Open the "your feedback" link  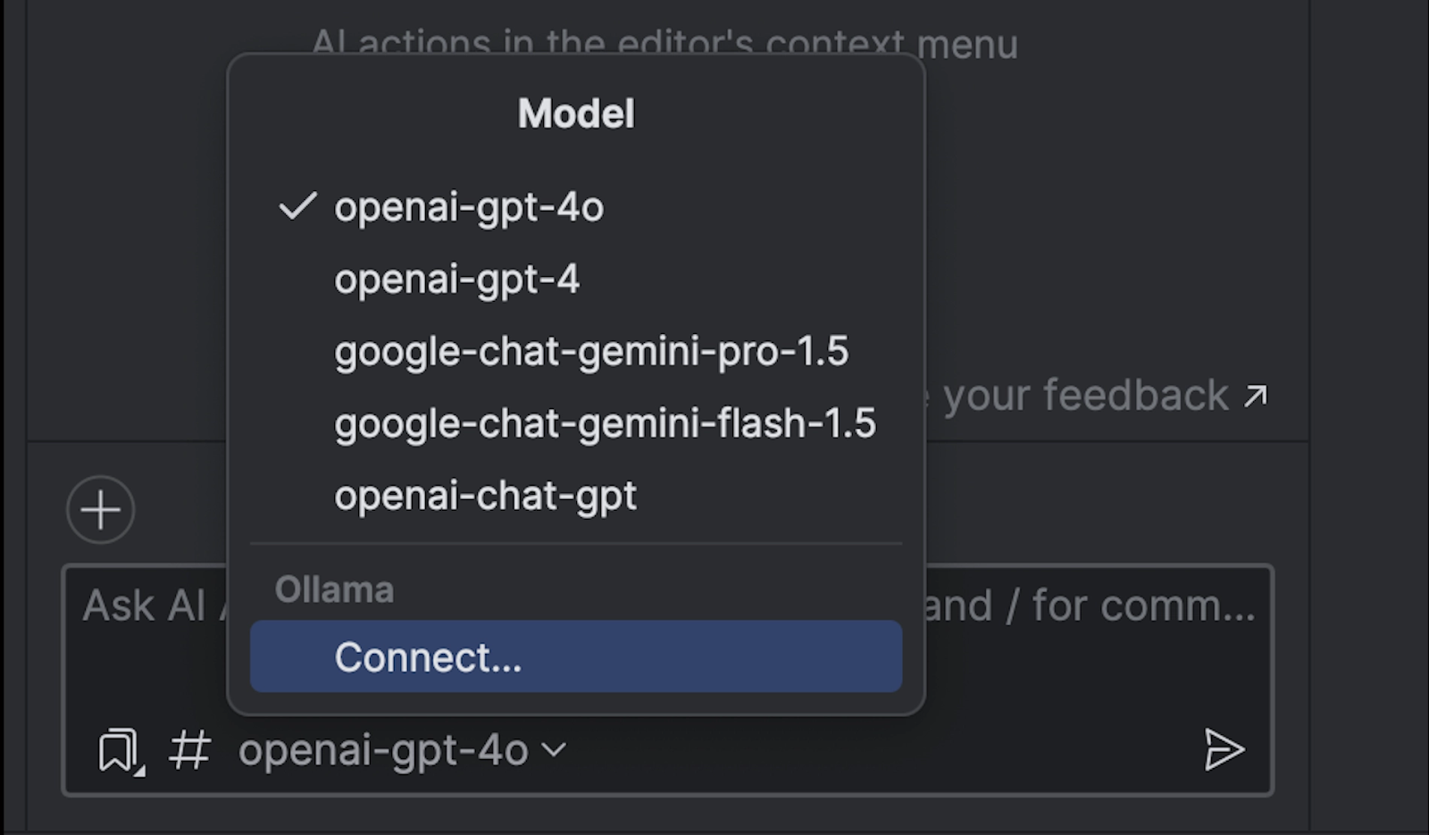[x=1085, y=396]
